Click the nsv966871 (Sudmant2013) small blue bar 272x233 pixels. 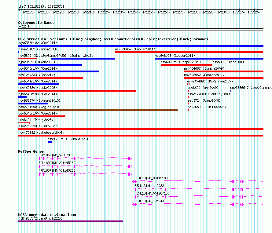[x=50, y=142]
